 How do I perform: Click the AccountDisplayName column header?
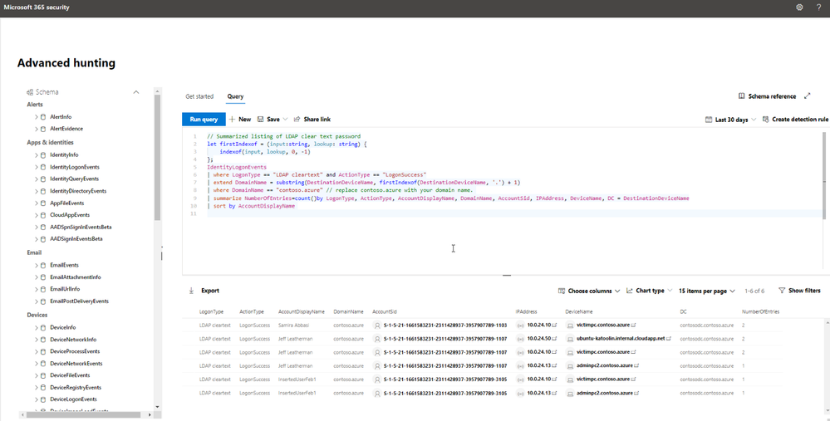point(302,312)
